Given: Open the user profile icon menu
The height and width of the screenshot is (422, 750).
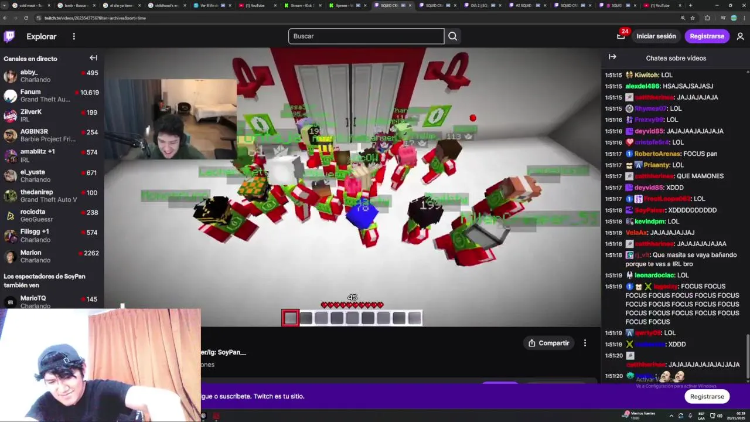Looking at the screenshot, I should (x=740, y=36).
